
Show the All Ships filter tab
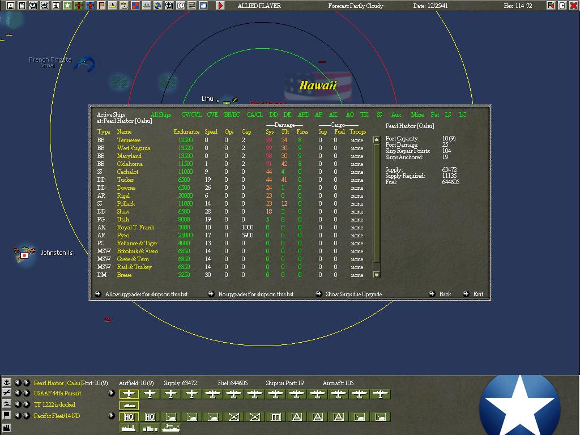161,114
